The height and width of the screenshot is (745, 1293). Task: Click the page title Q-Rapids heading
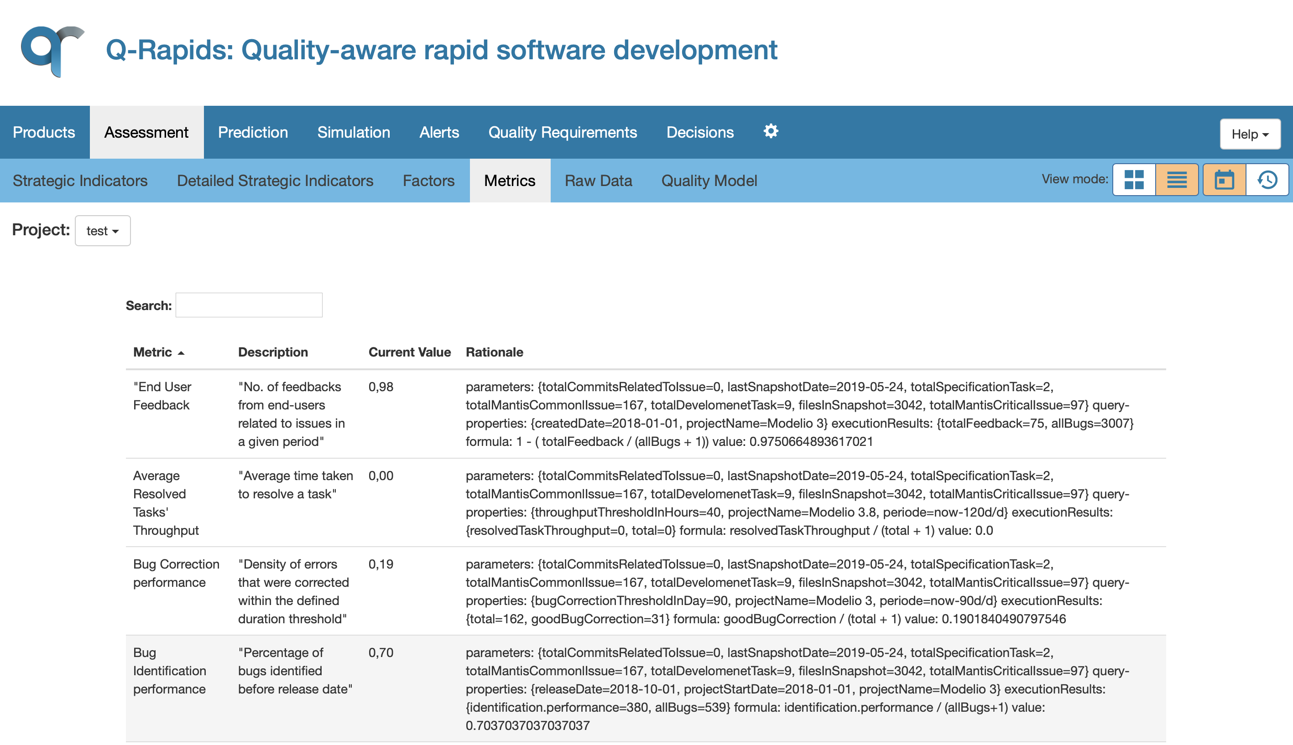point(441,50)
